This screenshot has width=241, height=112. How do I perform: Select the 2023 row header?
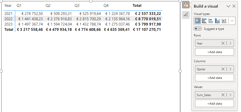coord(8,24)
